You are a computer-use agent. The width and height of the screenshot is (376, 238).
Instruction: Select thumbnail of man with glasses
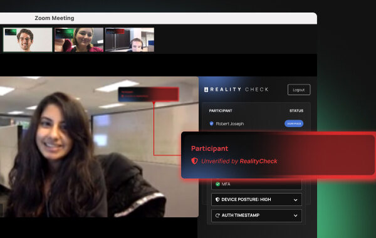point(28,39)
